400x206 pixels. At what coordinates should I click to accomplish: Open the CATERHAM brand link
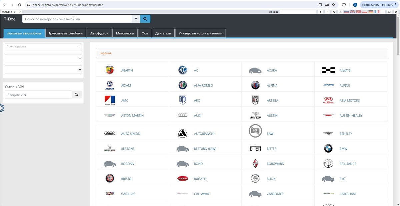[348, 194]
